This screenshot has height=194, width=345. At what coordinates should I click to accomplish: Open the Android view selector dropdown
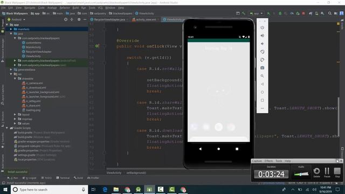(17, 19)
